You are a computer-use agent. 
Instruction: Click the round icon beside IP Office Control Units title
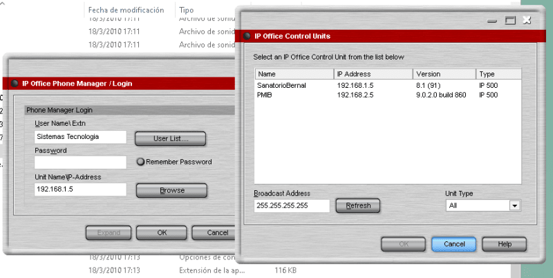(247, 36)
